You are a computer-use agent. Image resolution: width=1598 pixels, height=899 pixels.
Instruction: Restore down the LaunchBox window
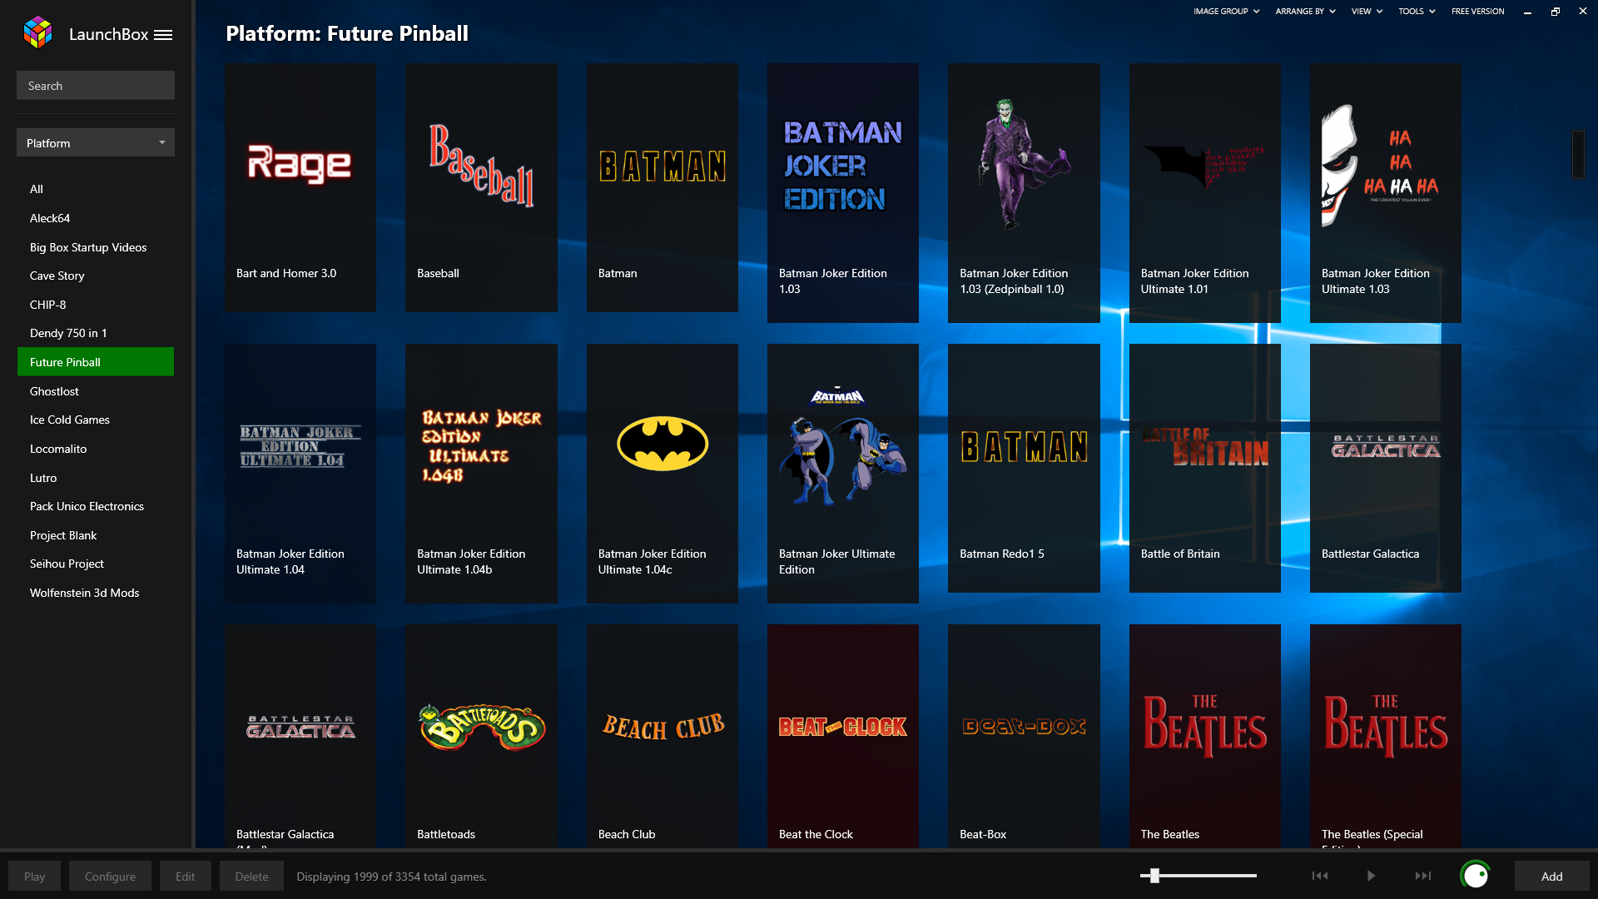point(1556,12)
